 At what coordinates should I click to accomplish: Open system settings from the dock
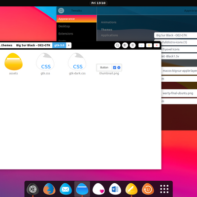point(33,189)
